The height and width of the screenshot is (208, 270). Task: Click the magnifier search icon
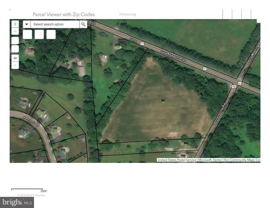tap(83, 24)
